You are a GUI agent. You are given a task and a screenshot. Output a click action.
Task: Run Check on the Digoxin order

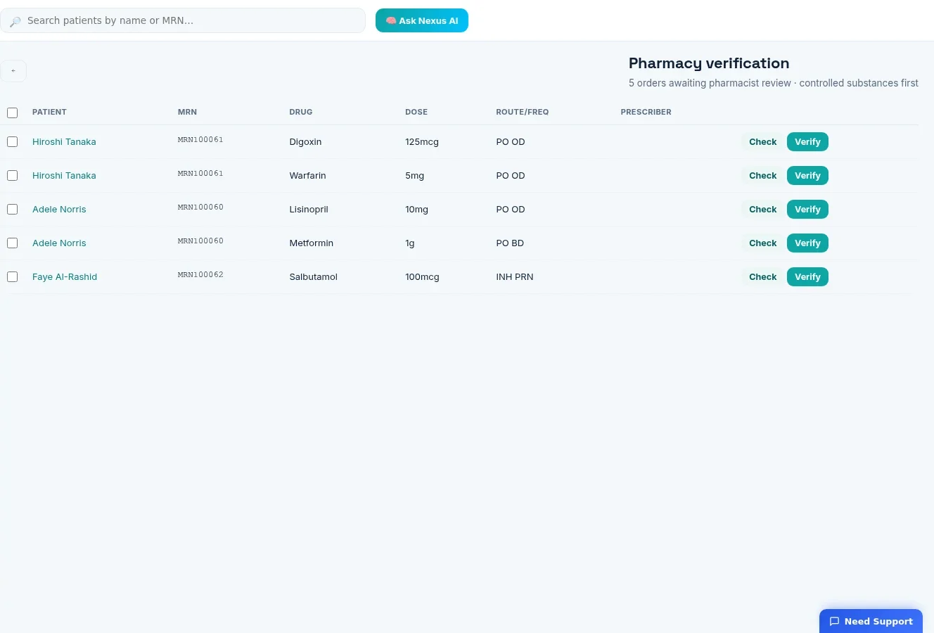click(x=762, y=141)
